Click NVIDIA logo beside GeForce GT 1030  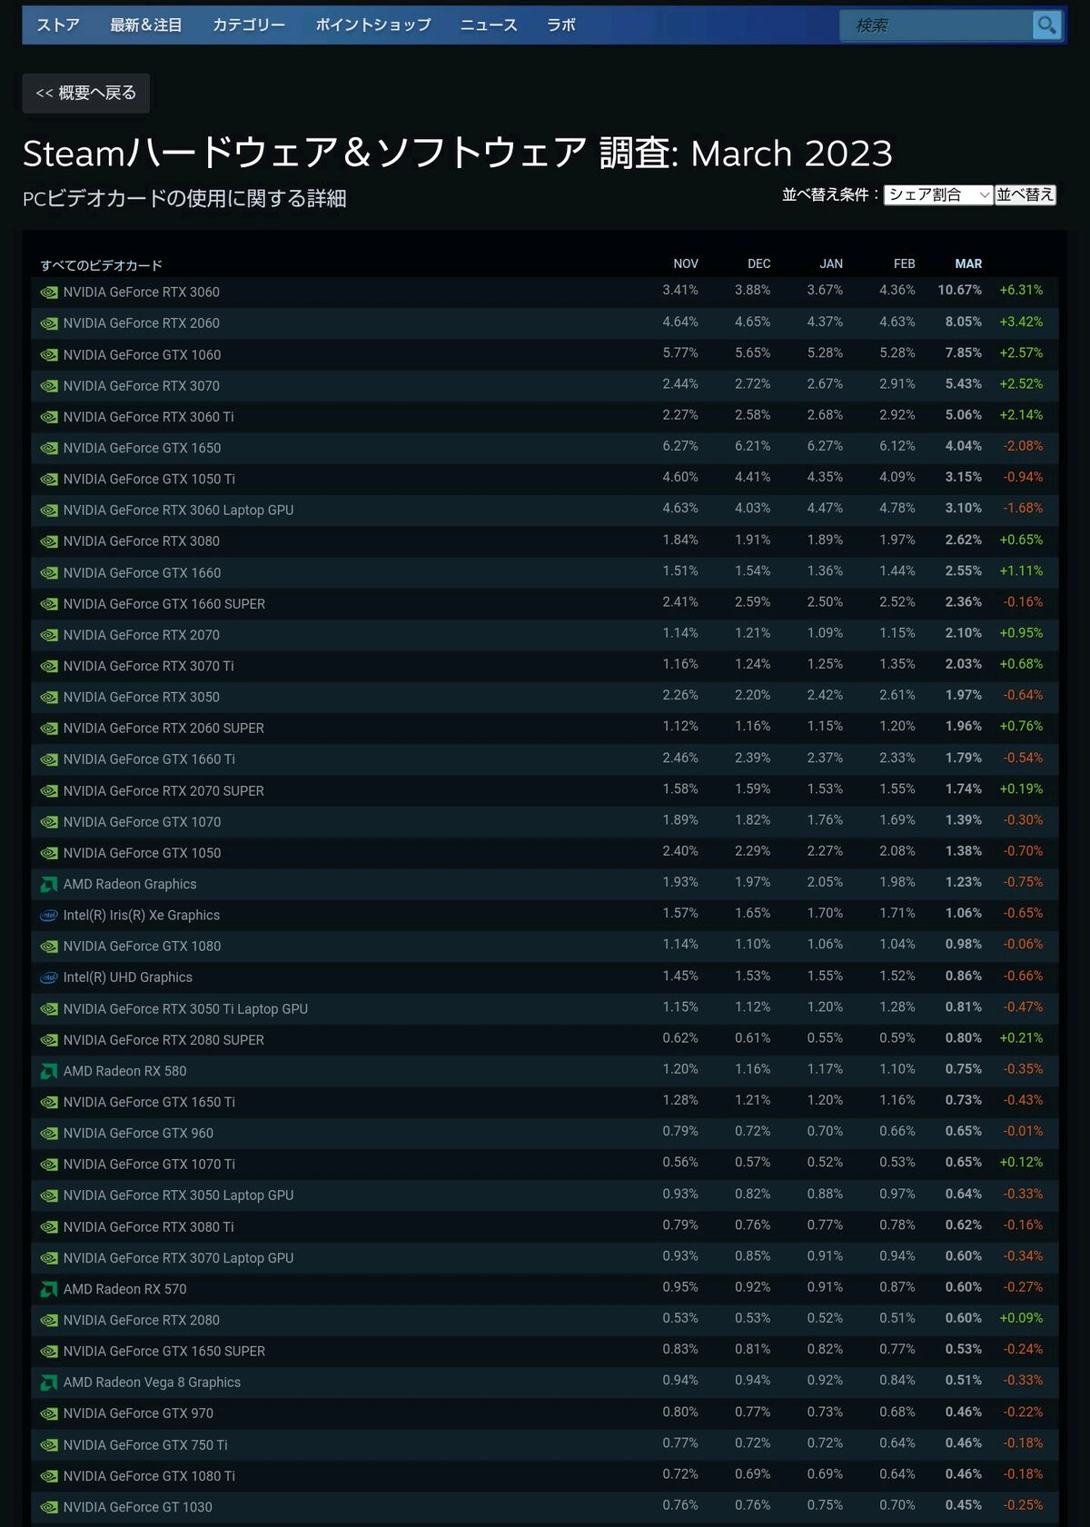point(49,1507)
